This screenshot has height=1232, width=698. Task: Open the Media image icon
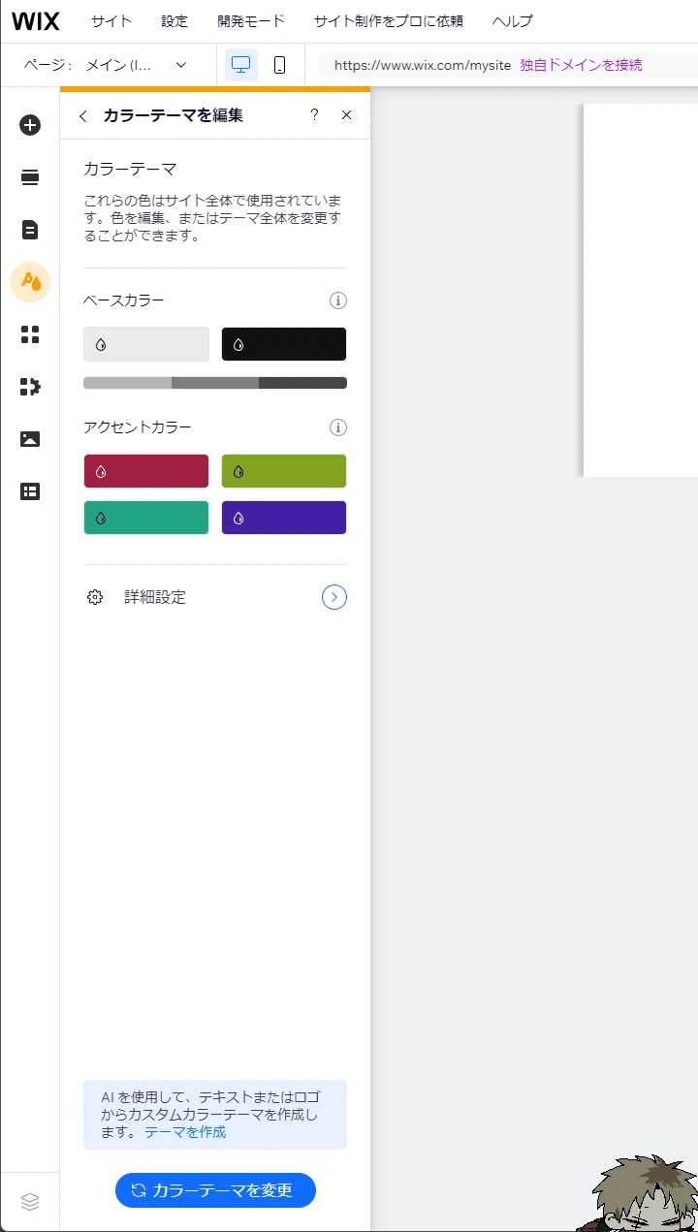(x=30, y=439)
